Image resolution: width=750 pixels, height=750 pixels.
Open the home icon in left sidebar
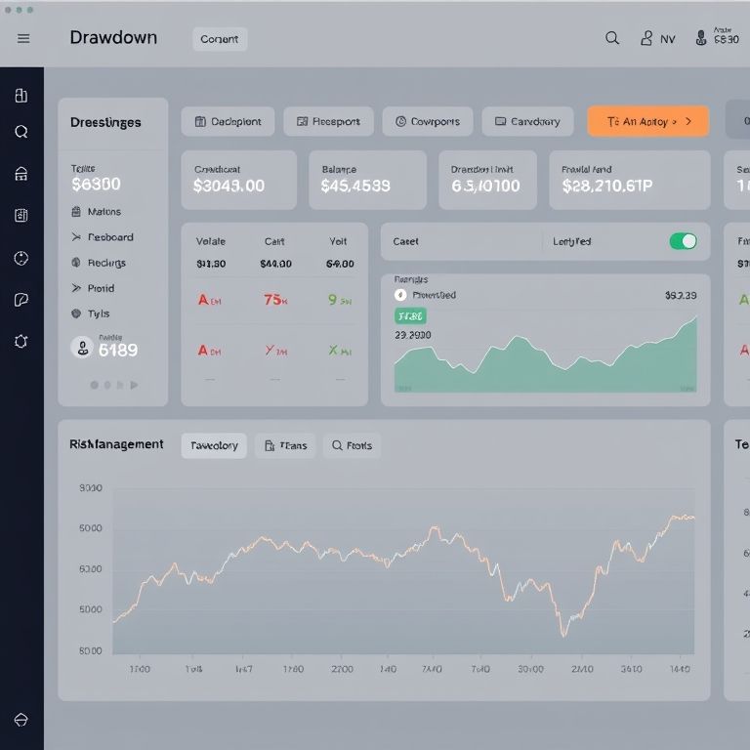click(21, 174)
